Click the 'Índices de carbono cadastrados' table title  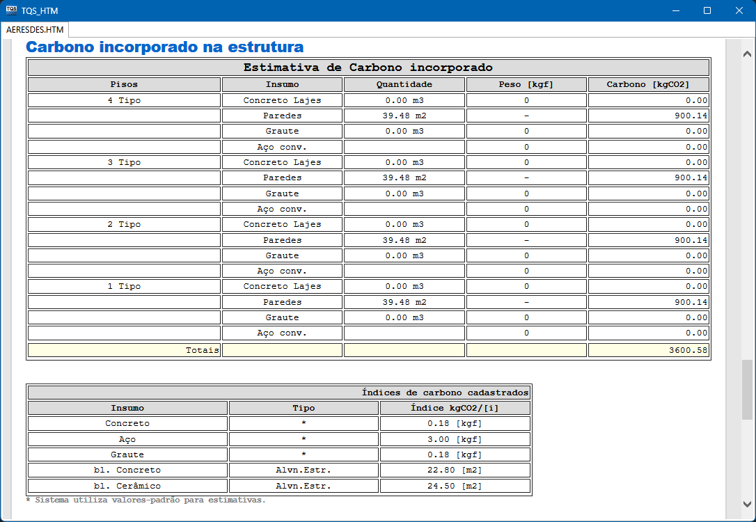click(445, 393)
